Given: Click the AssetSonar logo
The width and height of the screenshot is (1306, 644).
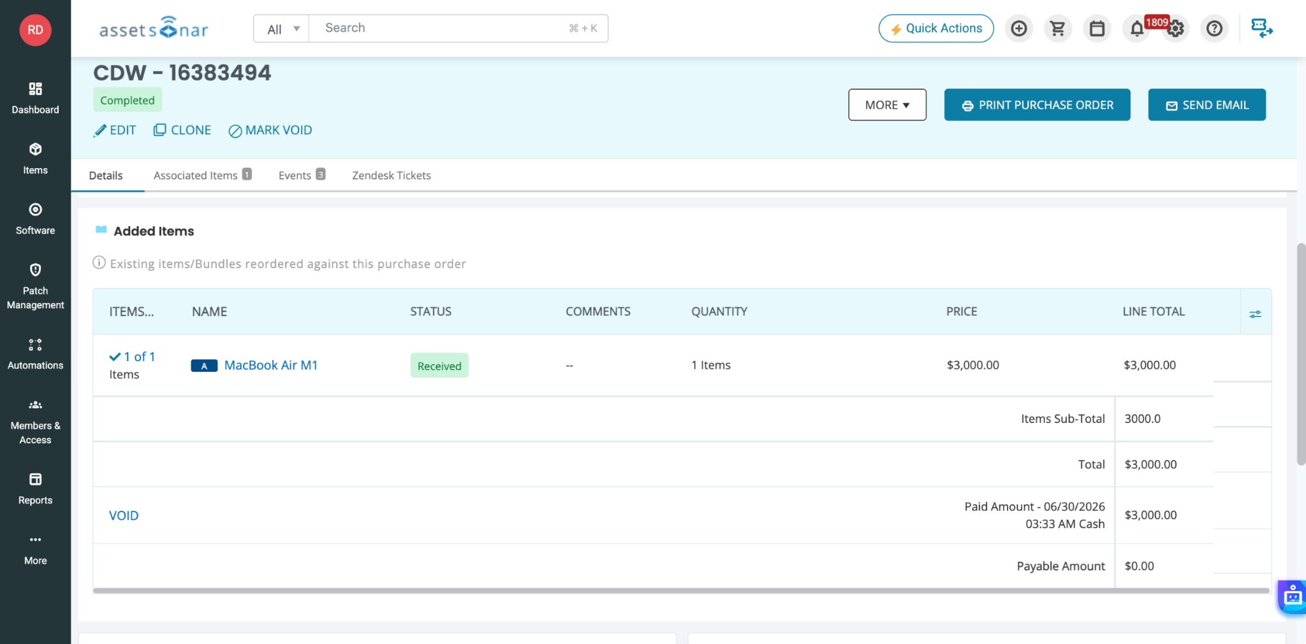Looking at the screenshot, I should click(x=154, y=29).
